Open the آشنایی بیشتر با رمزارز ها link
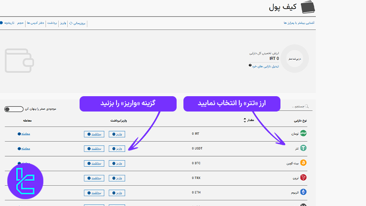The image size is (366, 206). coord(299,23)
